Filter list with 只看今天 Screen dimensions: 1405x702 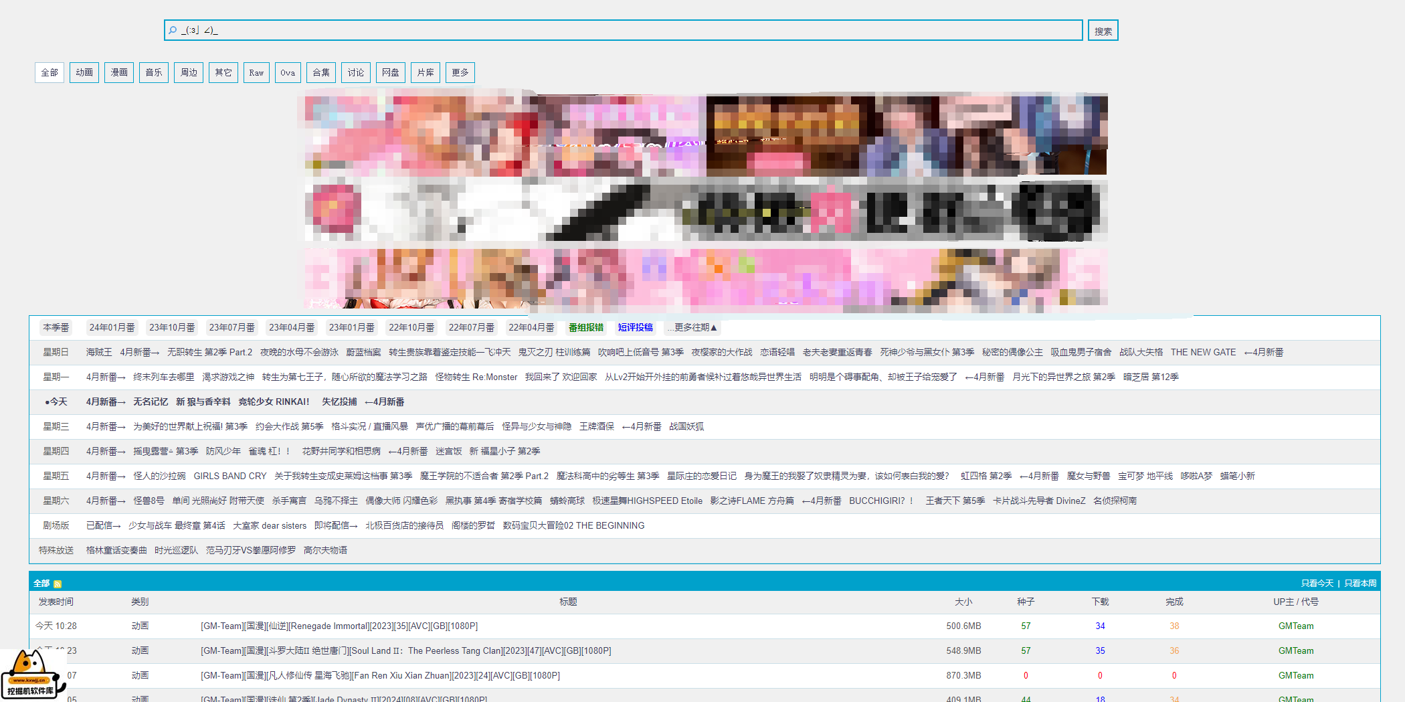(1317, 584)
